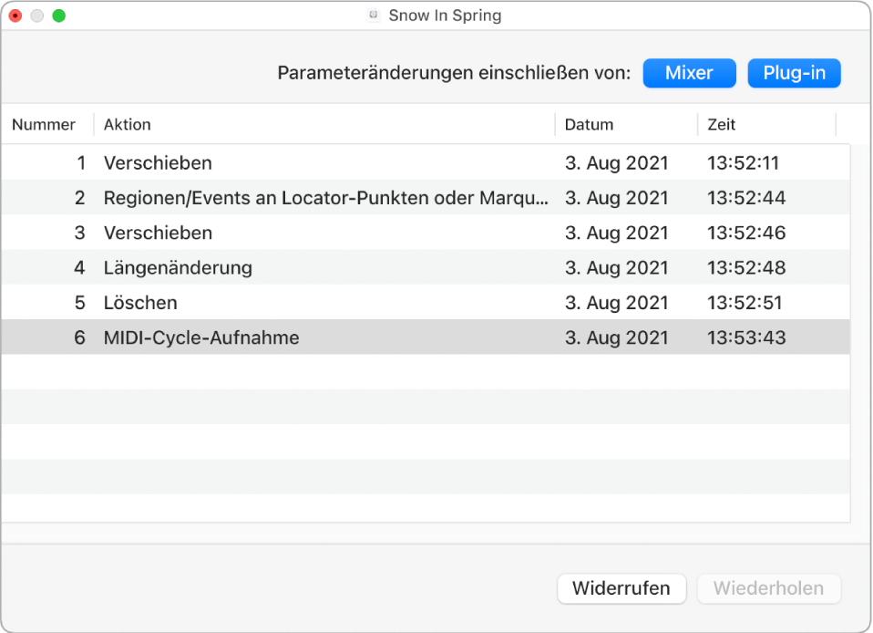Select the Löschen history entry
The image size is (873, 633).
pos(140,303)
